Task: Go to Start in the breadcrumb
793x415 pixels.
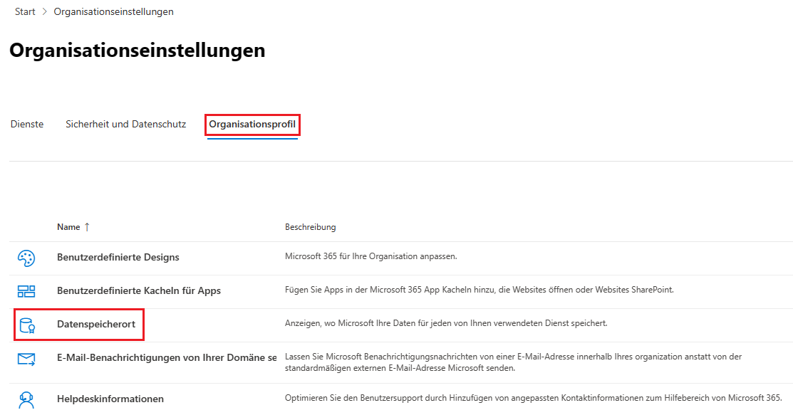Action: tap(25, 12)
